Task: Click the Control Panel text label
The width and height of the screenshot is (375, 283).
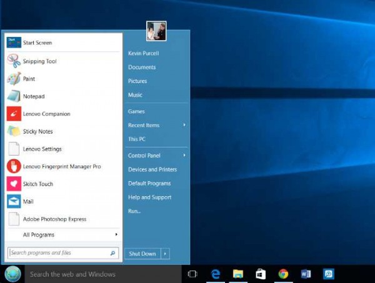Action: coord(144,156)
